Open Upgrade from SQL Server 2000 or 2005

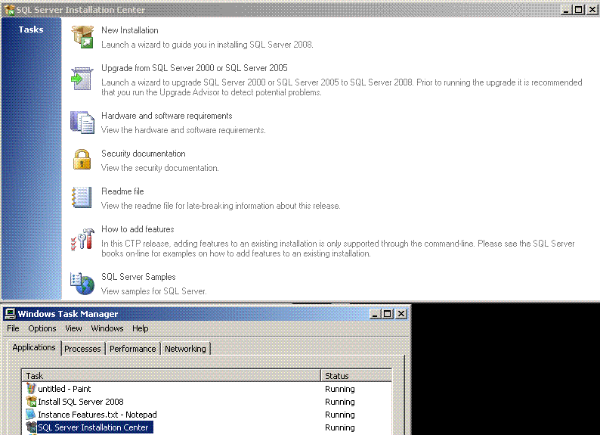[x=194, y=68]
